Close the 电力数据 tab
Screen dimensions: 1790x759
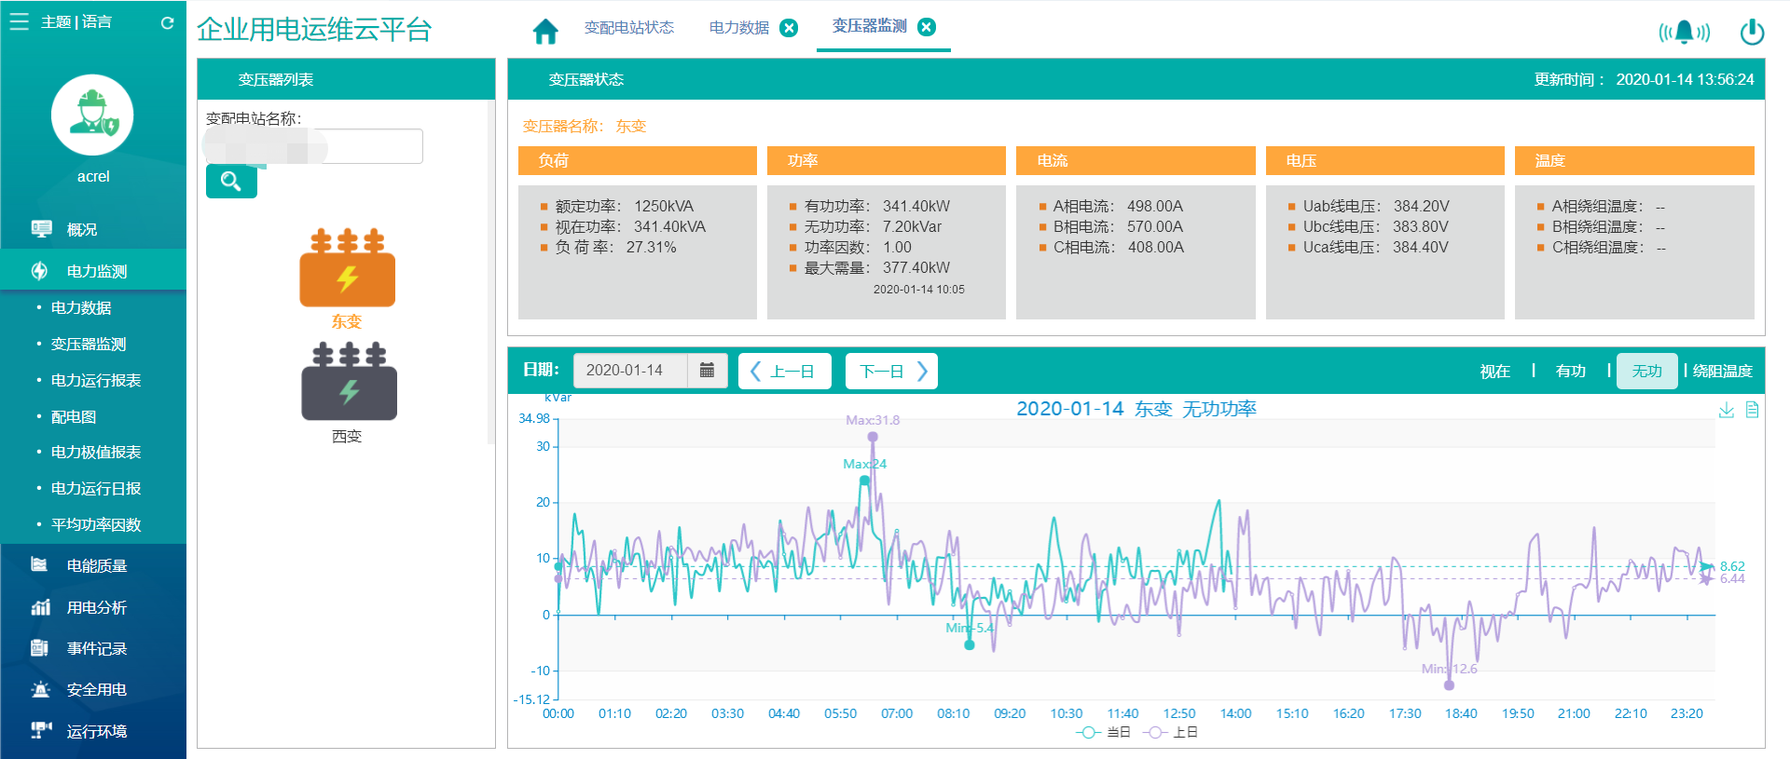coord(789,28)
